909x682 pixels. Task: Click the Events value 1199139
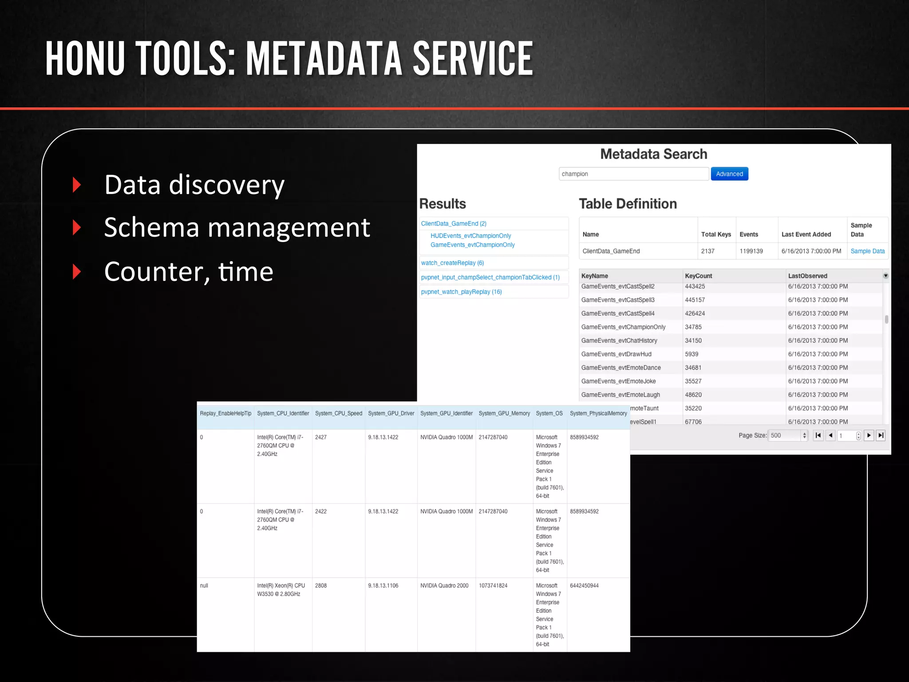tap(751, 251)
